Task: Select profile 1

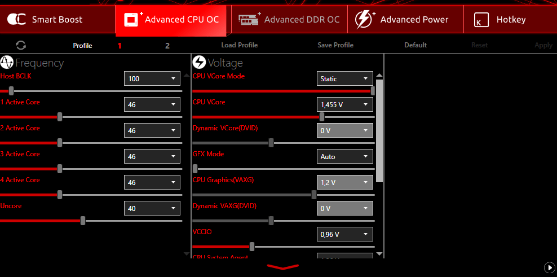Action: (120, 46)
